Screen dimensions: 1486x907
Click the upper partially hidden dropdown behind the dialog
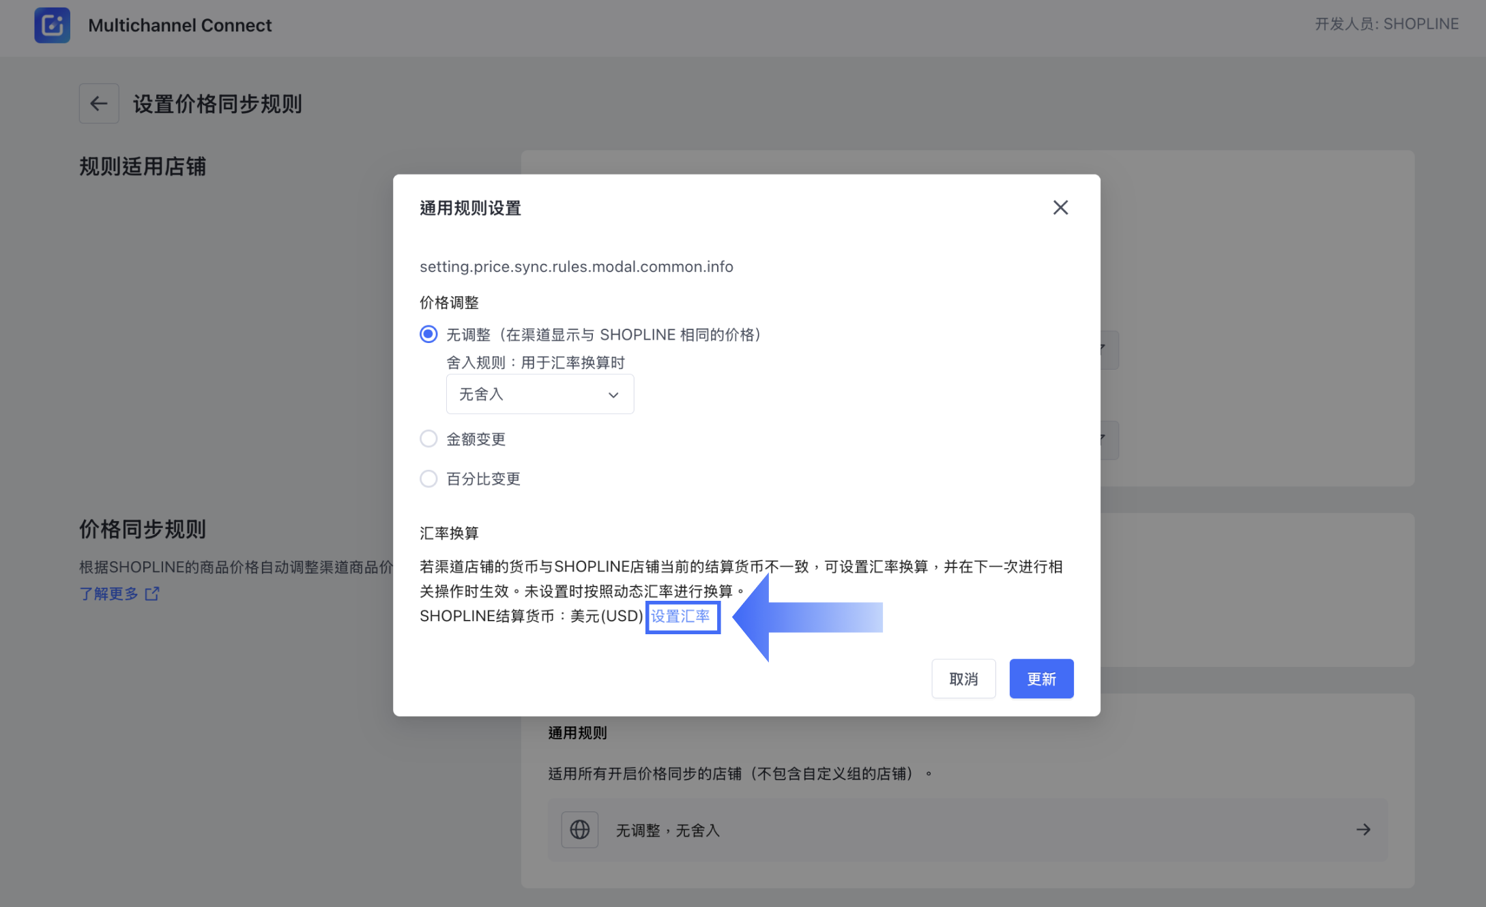[x=1109, y=350]
